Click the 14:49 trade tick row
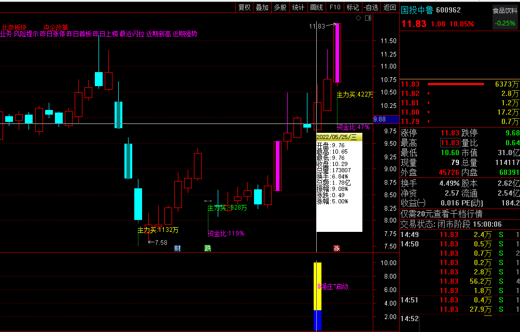520x332 pixels. (x=460, y=235)
